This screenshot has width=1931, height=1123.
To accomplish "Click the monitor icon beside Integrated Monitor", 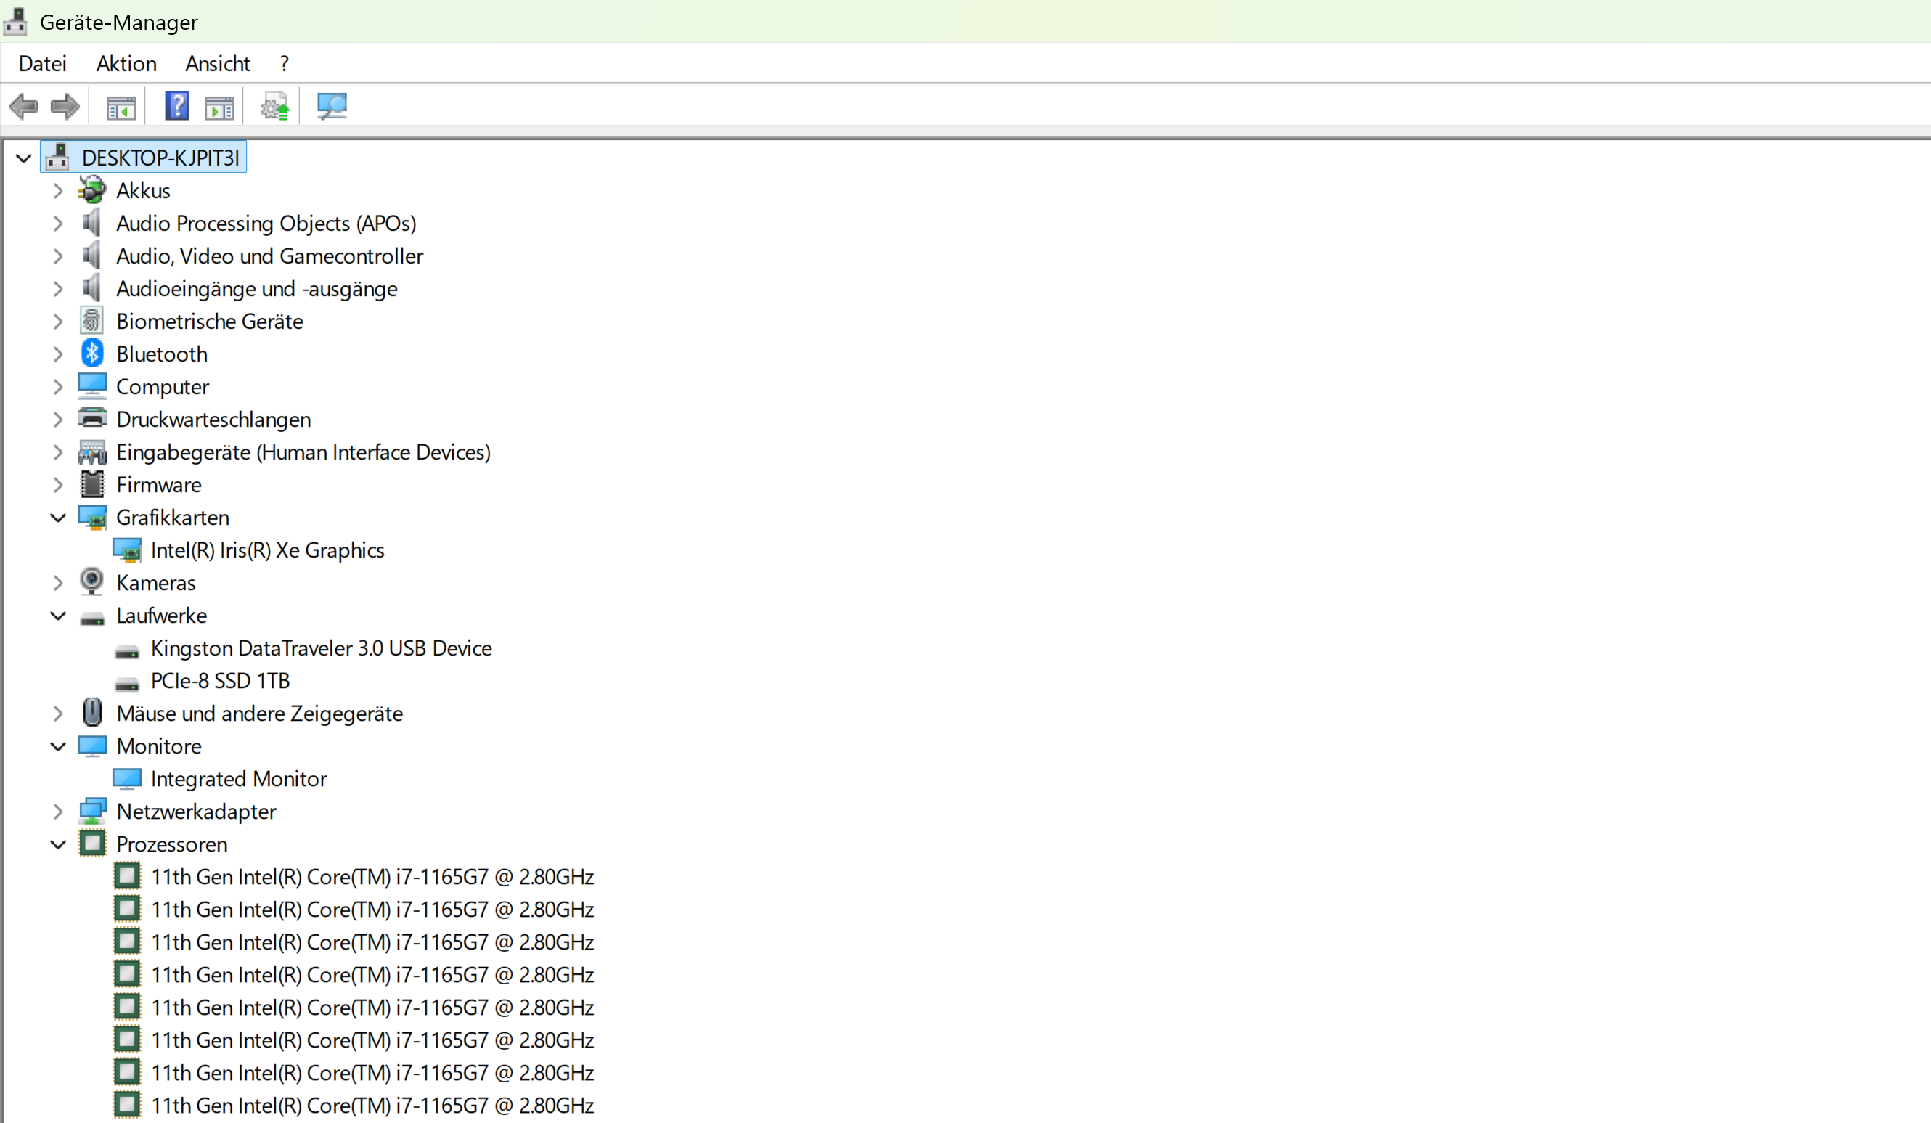I will click(x=126, y=778).
